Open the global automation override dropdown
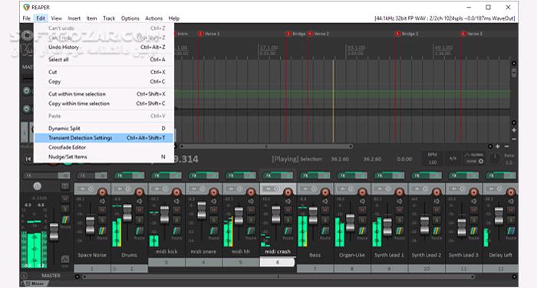 (474, 158)
